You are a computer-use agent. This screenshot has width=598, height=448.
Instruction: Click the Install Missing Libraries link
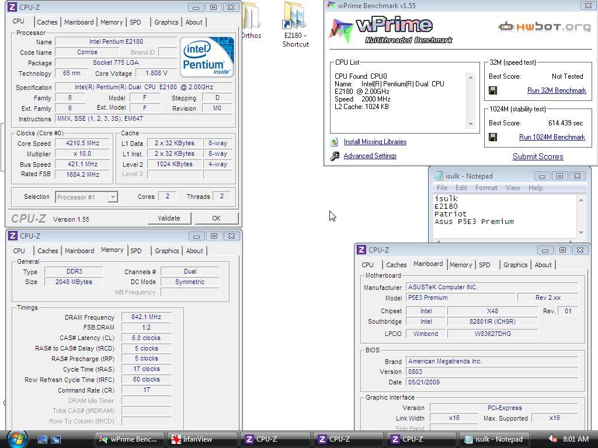(x=375, y=142)
